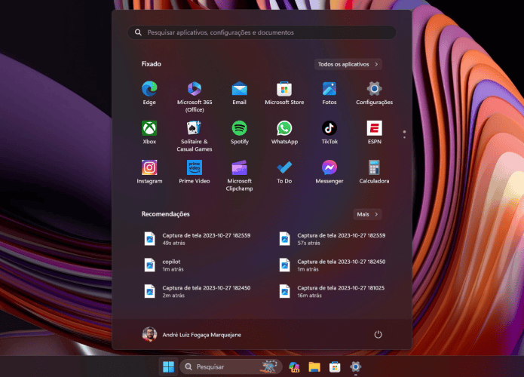This screenshot has width=524, height=377.
Task: Open WhatsApp
Action: (x=284, y=133)
